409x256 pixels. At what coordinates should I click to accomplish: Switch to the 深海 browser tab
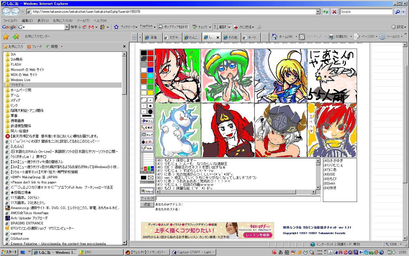pyautogui.click(x=153, y=37)
